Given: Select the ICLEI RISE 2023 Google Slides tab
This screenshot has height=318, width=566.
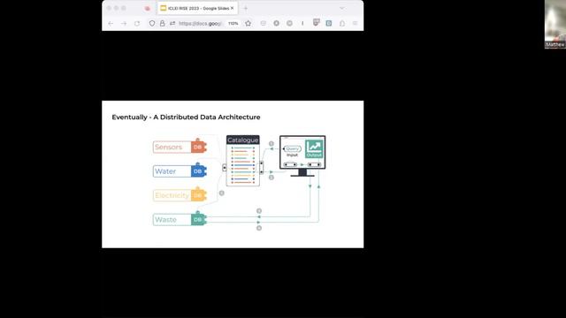Looking at the screenshot, I should pyautogui.click(x=197, y=8).
